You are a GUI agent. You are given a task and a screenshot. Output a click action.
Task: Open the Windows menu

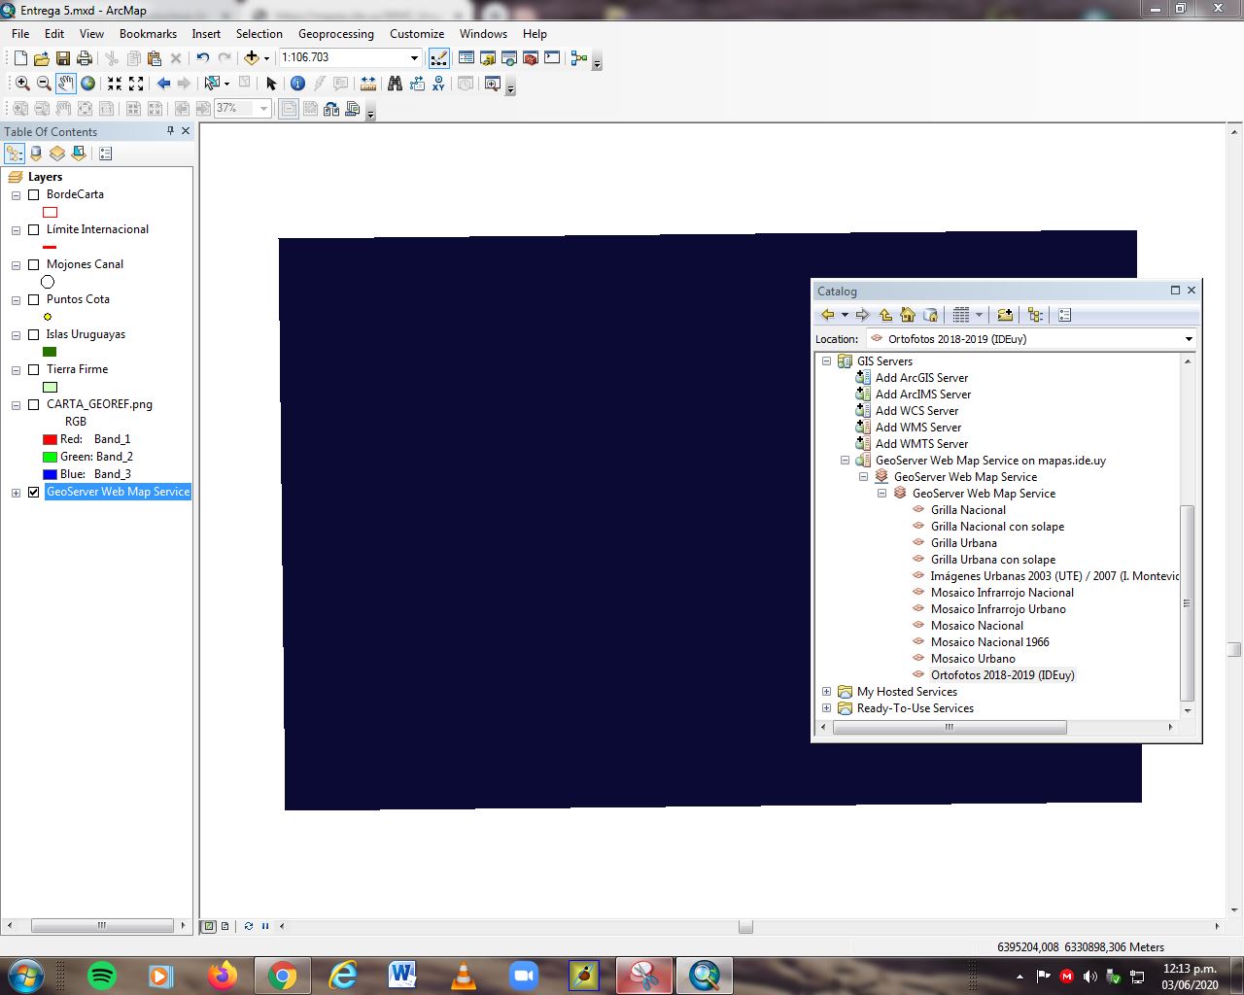[483, 34]
